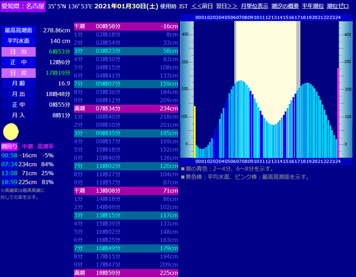
Task: Click the 17時19分 sunset time value
Action: click(58, 73)
